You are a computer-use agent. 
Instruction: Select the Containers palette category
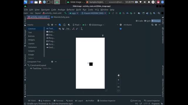tap(32, 47)
